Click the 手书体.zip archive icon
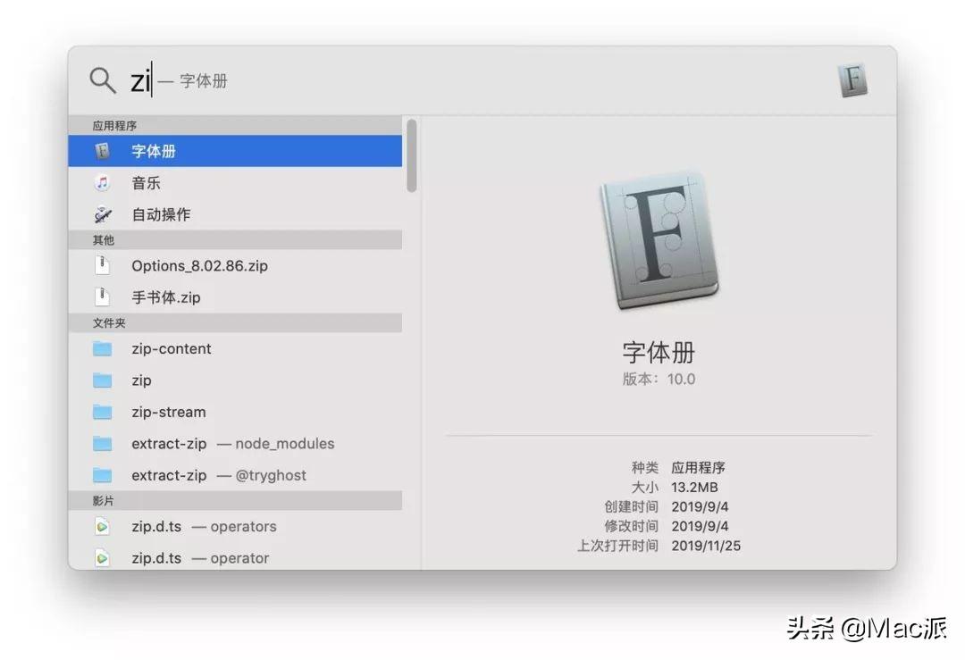 (102, 297)
